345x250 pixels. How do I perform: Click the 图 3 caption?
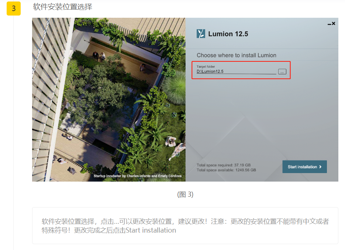[x=185, y=195]
